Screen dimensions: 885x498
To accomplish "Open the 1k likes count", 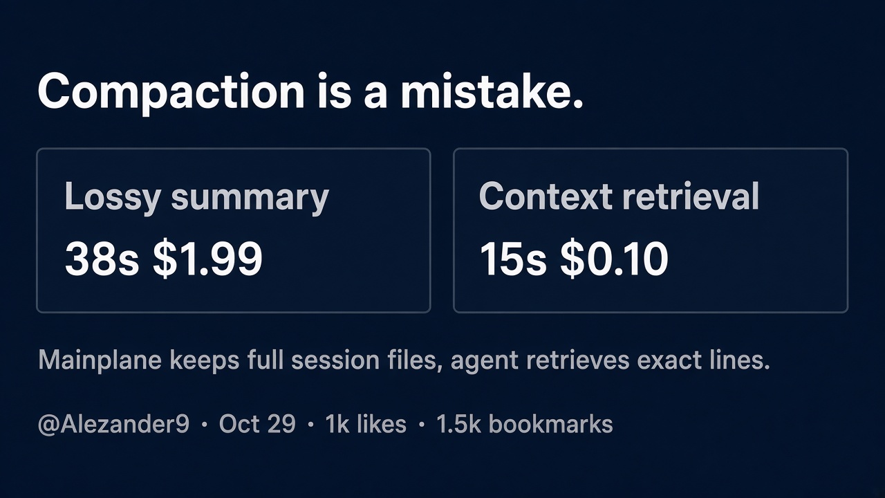I will point(366,424).
